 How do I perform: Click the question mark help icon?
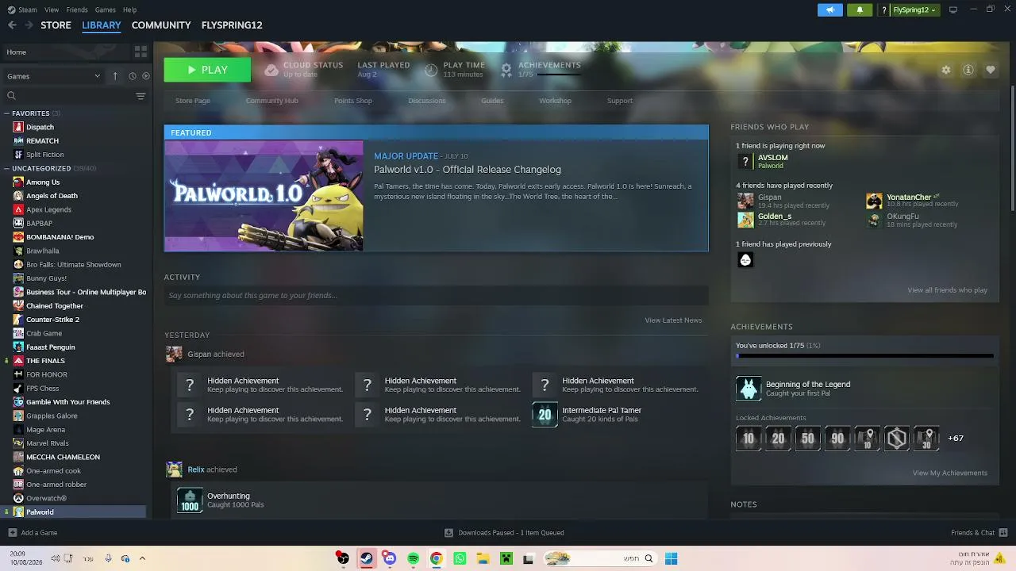(884, 10)
